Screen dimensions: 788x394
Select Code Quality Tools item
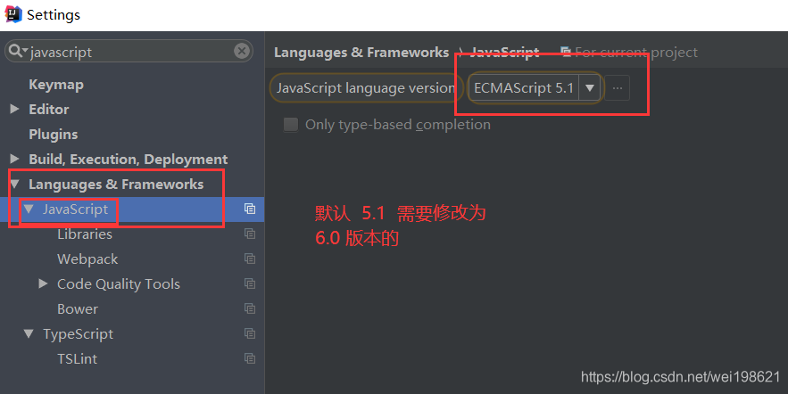pyautogui.click(x=119, y=284)
